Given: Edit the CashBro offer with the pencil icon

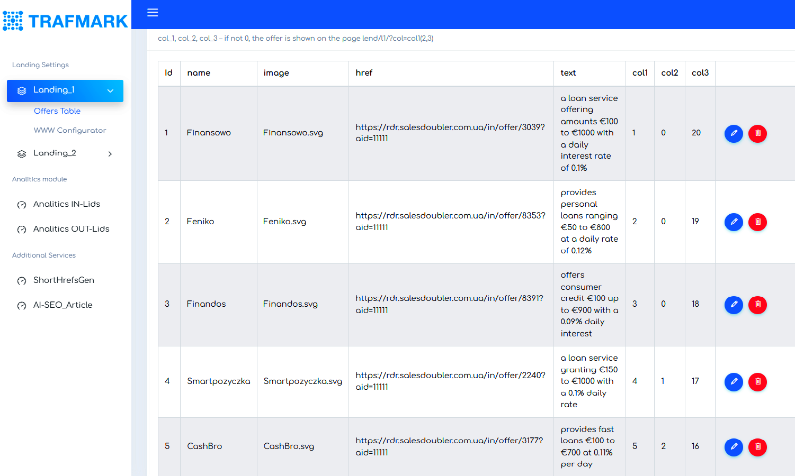Looking at the screenshot, I should coord(734,447).
